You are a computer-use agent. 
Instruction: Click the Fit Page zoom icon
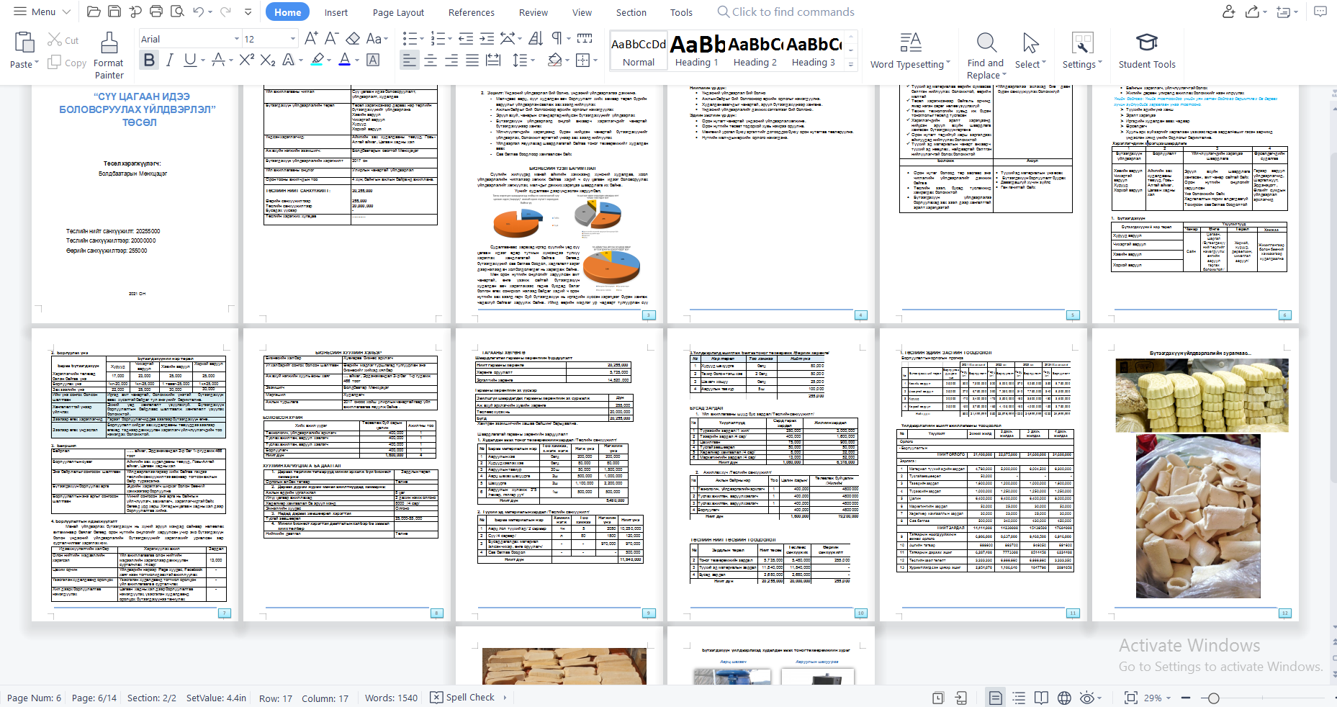(x=1131, y=698)
